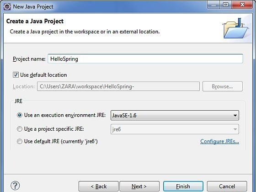This screenshot has height=192, width=256.
Task: Choose Use default JRE radio button
Action: click(x=20, y=141)
